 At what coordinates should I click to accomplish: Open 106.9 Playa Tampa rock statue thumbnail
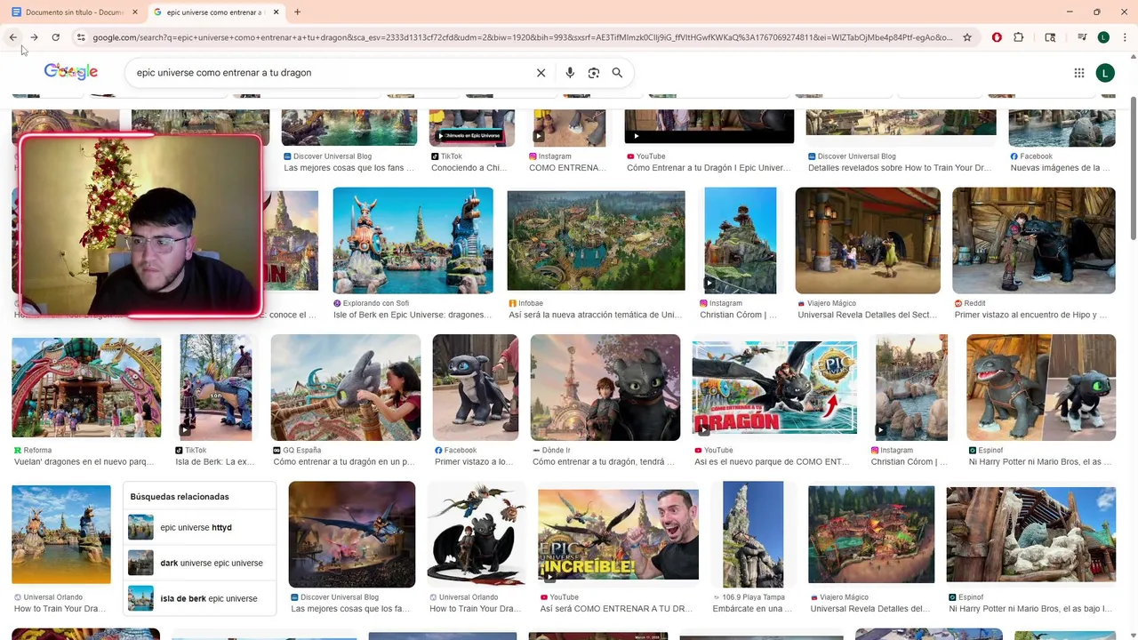[753, 534]
